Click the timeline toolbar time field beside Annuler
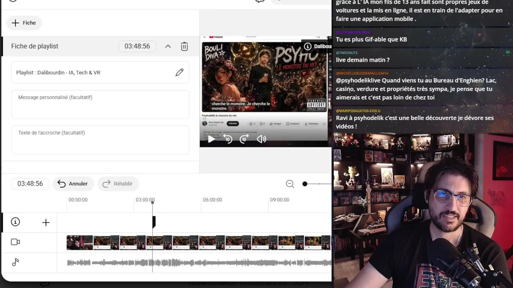Image resolution: width=513 pixels, height=288 pixels. click(x=30, y=184)
